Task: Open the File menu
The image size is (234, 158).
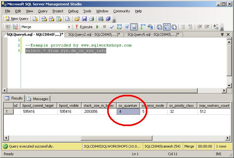Action: pyautogui.click(x=8, y=11)
